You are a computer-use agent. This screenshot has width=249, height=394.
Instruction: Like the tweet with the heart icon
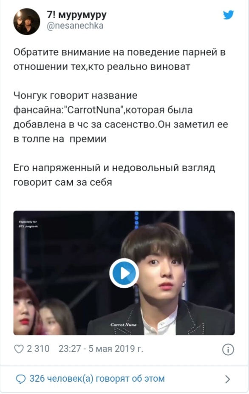coord(19,349)
